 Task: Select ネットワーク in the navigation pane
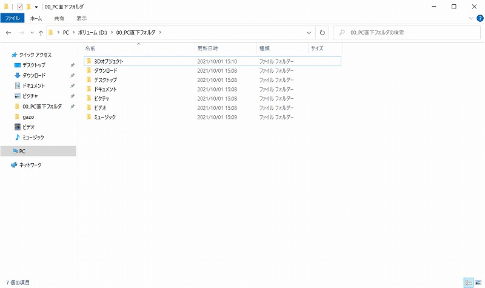click(30, 165)
